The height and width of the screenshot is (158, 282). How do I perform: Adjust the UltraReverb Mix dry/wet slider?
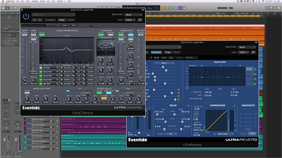[x=139, y=133]
